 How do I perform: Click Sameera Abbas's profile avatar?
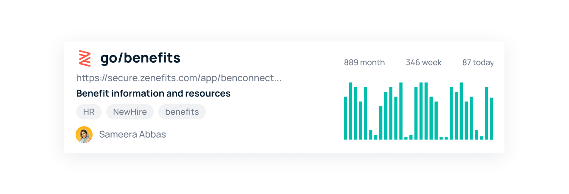84,135
